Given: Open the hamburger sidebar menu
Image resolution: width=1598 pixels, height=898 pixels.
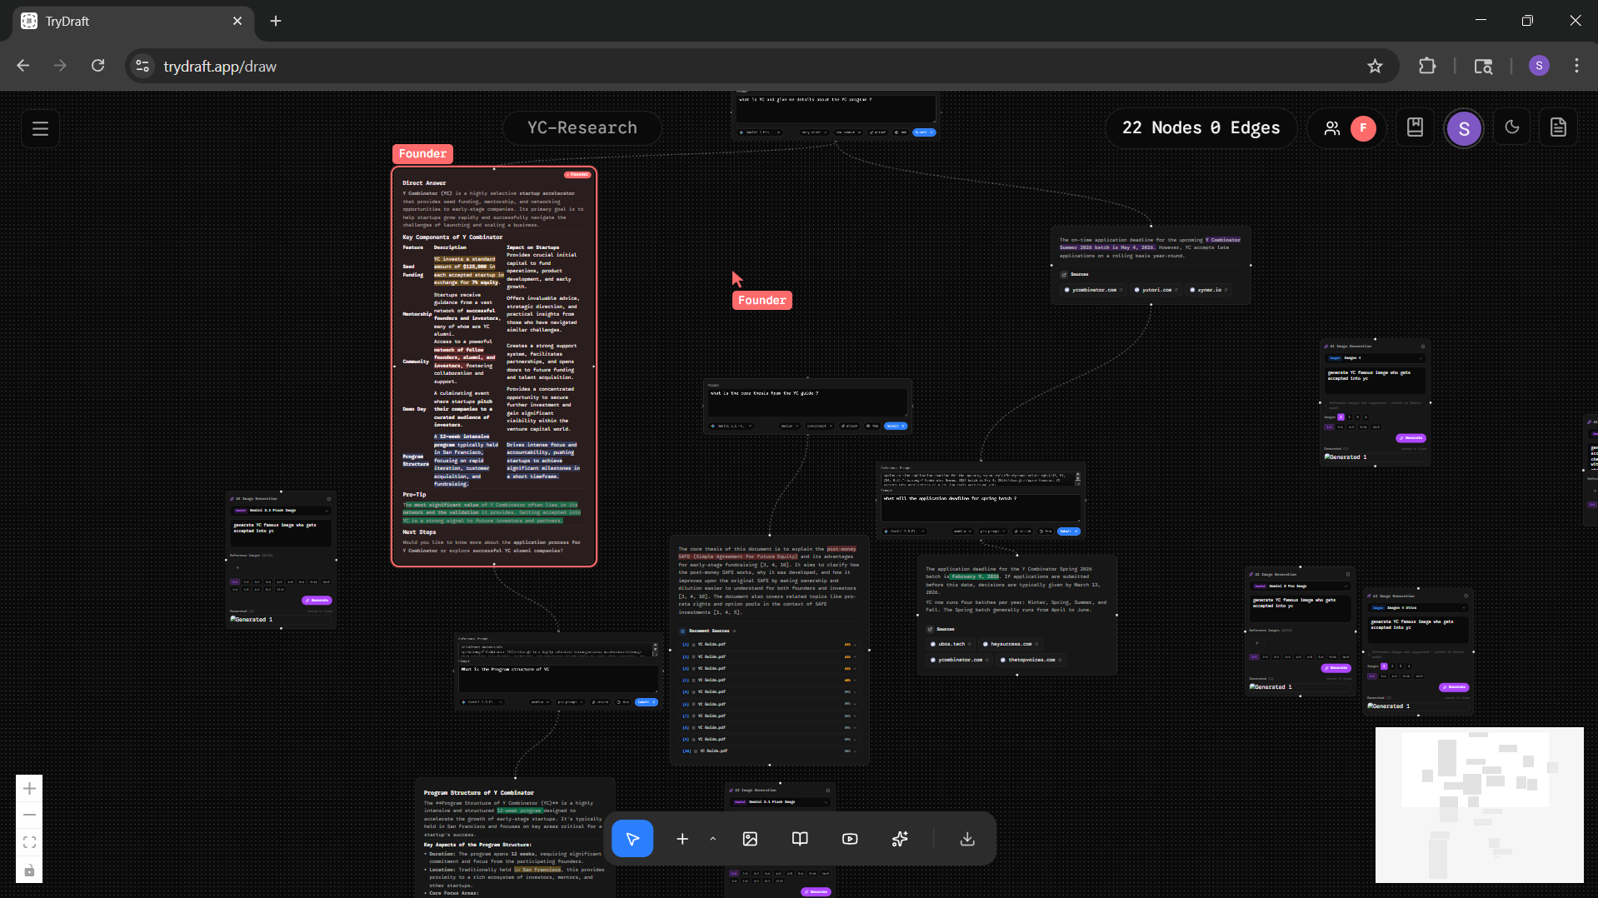Looking at the screenshot, I should 40,128.
